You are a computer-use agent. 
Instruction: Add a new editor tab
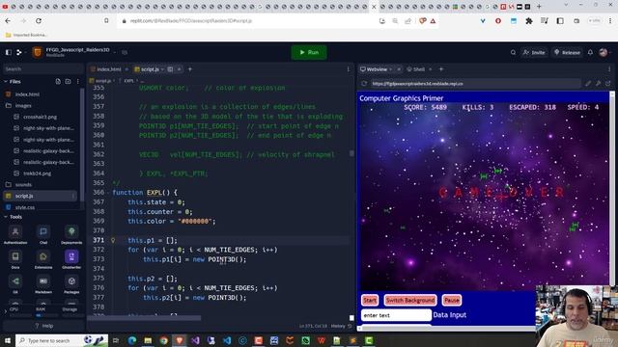(190, 69)
